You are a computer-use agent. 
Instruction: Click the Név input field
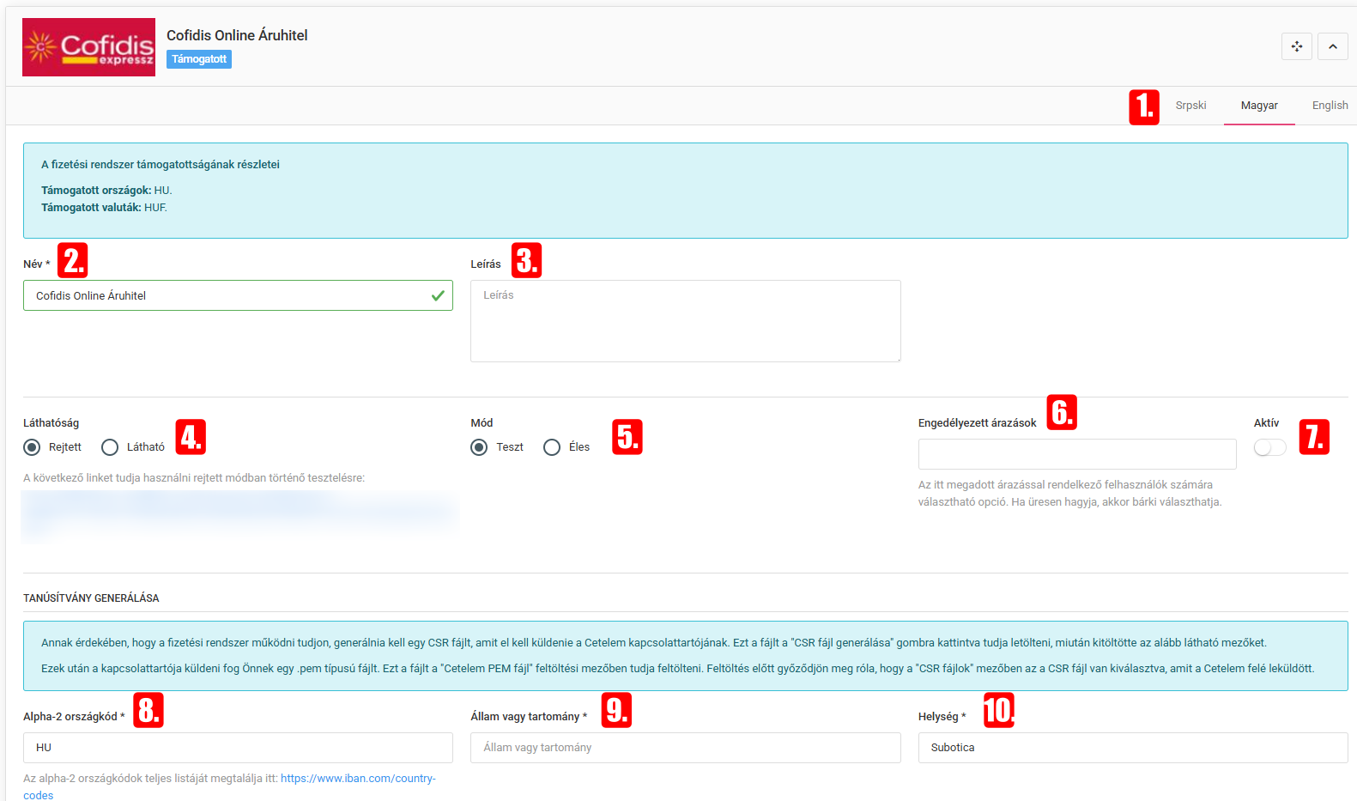(x=227, y=295)
